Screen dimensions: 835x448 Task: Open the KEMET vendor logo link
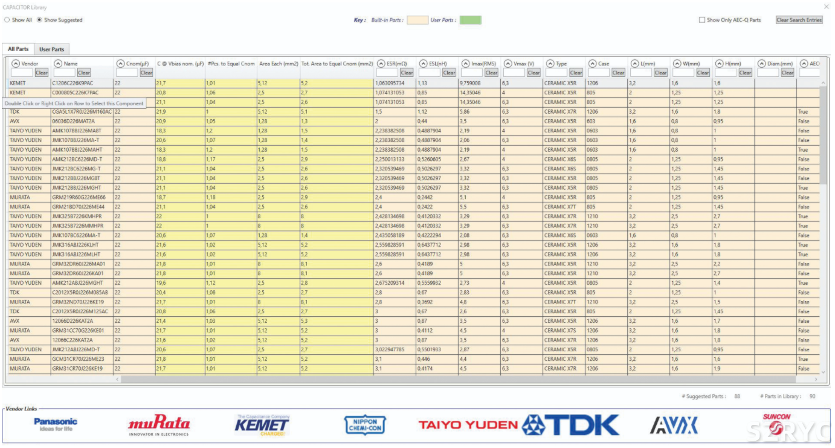pos(262,425)
